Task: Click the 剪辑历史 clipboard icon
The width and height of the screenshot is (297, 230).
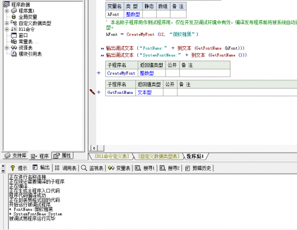Action: [187, 168]
